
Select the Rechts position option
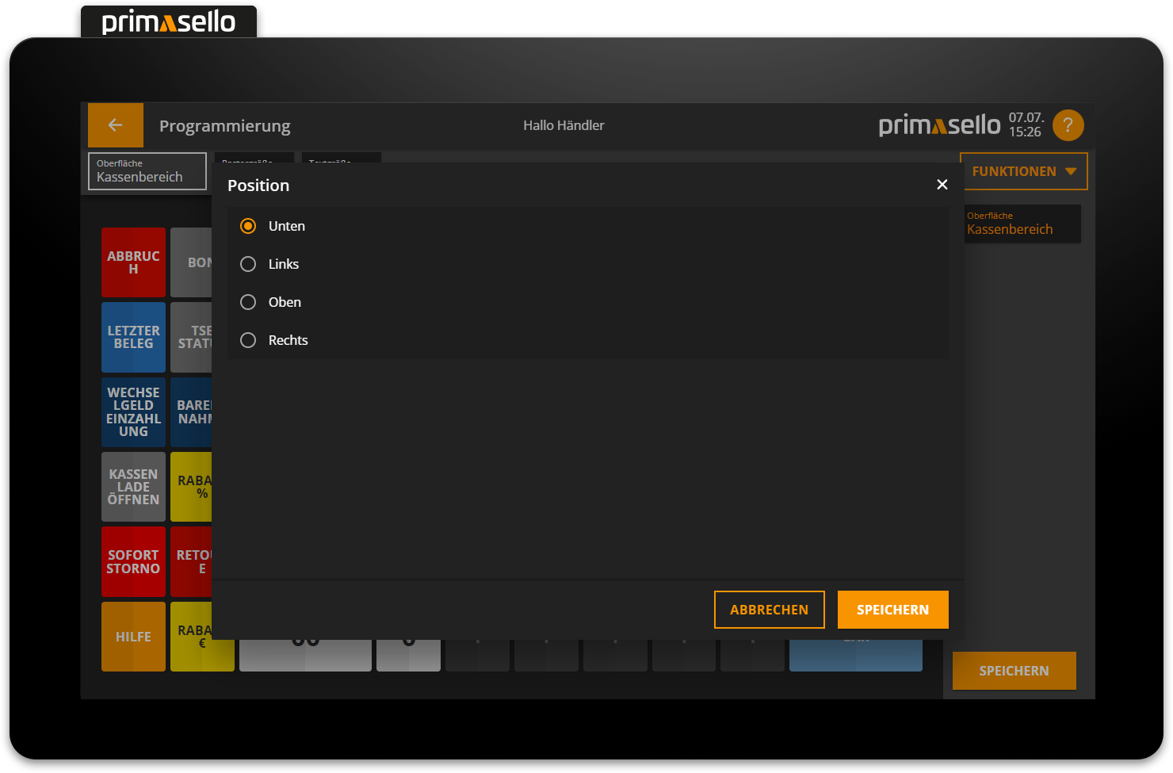[x=248, y=340]
